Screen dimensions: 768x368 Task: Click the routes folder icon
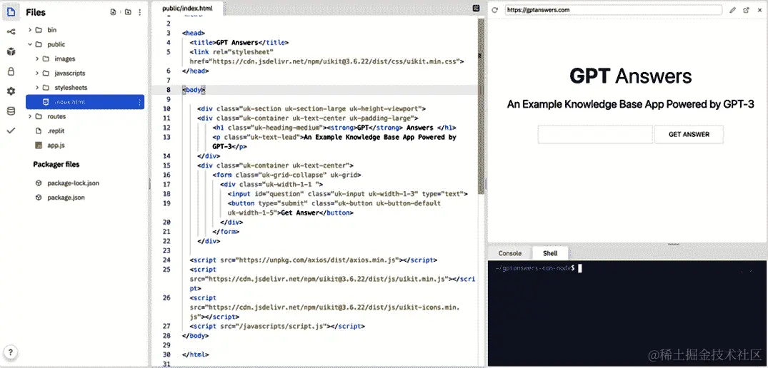pyautogui.click(x=39, y=116)
